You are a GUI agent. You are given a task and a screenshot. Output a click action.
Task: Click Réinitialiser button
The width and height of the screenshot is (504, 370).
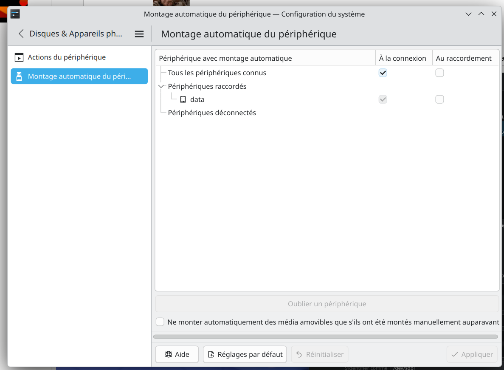click(319, 354)
